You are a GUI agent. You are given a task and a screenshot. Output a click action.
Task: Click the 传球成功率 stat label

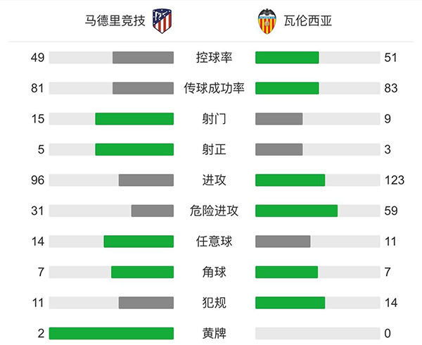(x=214, y=88)
